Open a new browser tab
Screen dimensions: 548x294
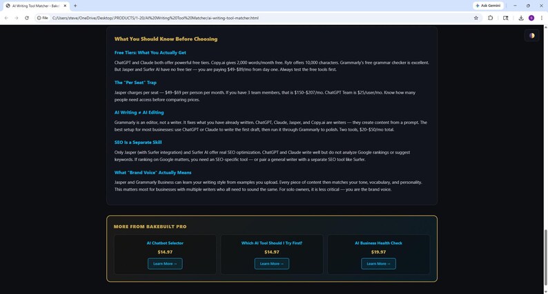(75, 6)
